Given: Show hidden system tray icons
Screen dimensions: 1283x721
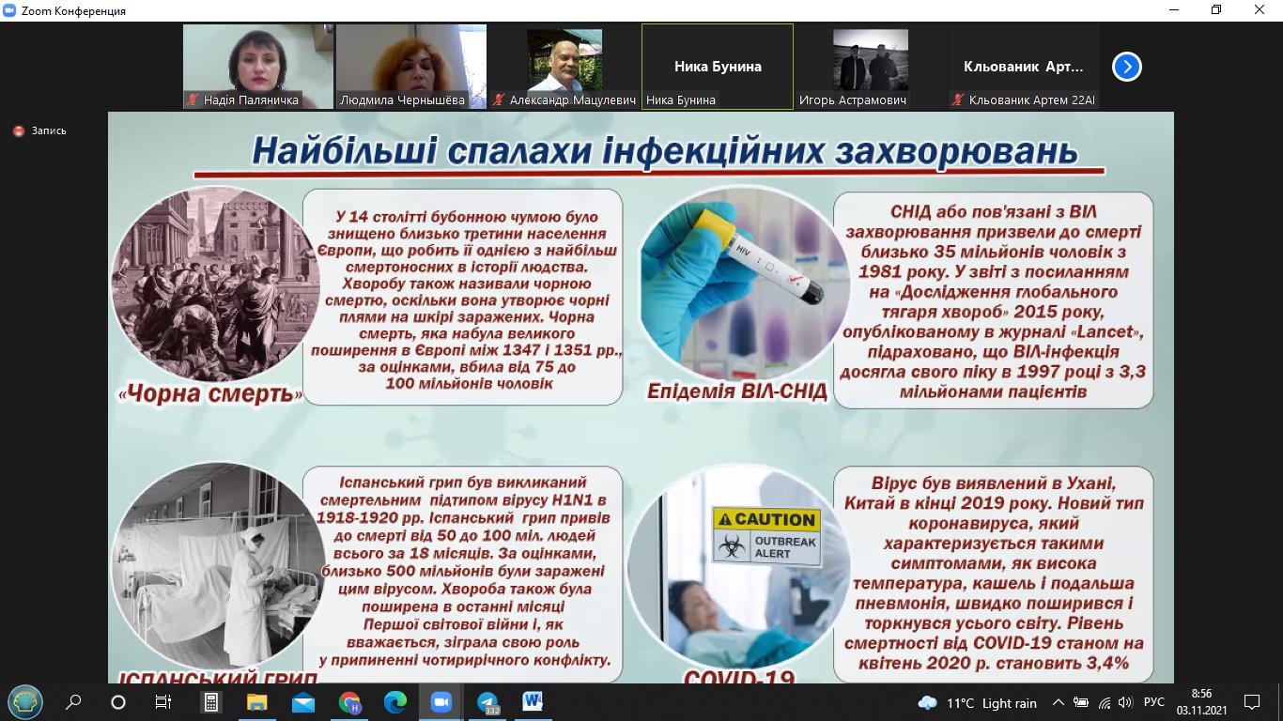Looking at the screenshot, I should point(1059,702).
